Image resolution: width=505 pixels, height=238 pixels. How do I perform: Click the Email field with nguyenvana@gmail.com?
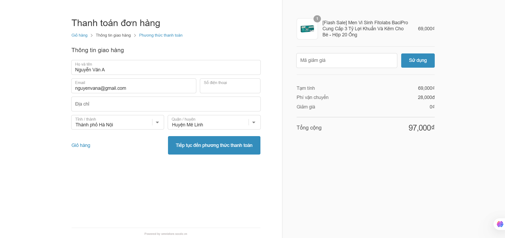coord(134,86)
